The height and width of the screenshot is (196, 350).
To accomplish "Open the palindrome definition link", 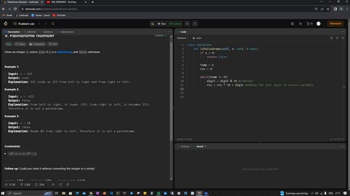I will click(x=64, y=52).
